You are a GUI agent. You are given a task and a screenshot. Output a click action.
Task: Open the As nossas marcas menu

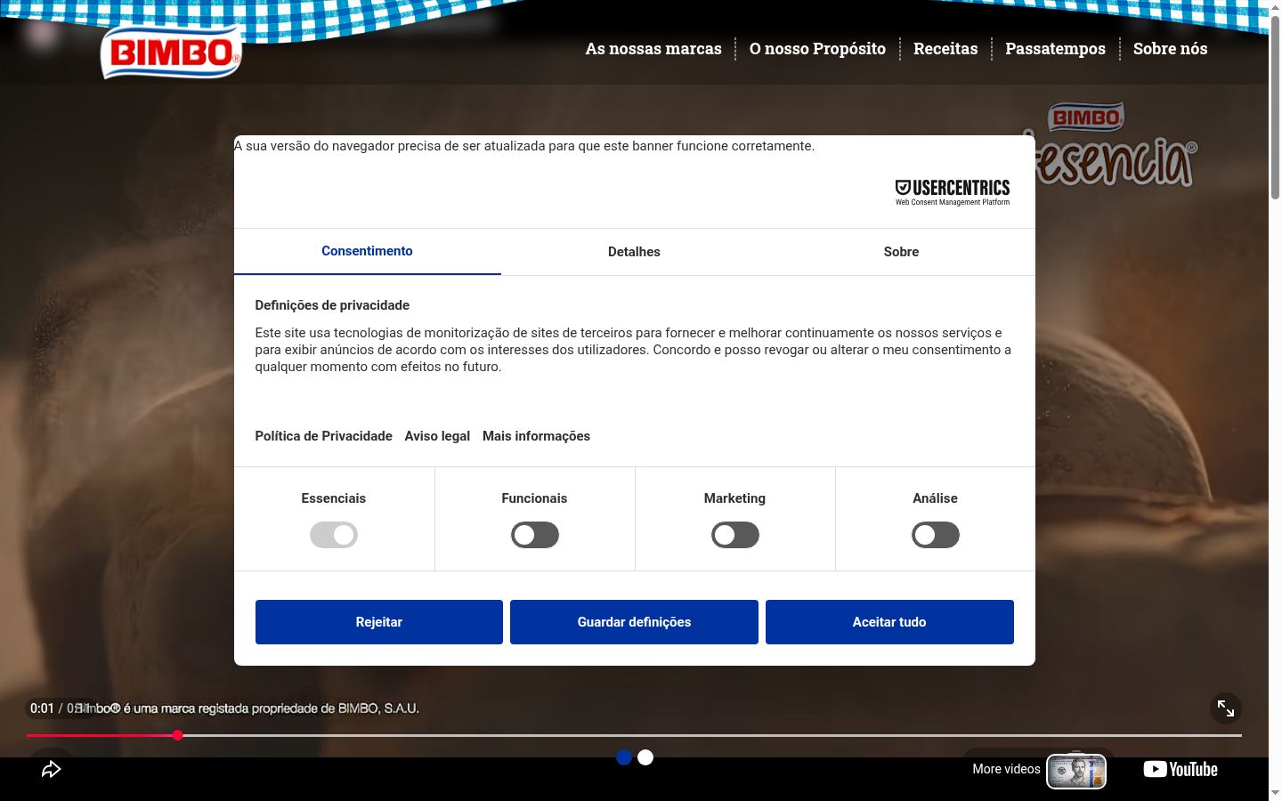[x=653, y=49]
